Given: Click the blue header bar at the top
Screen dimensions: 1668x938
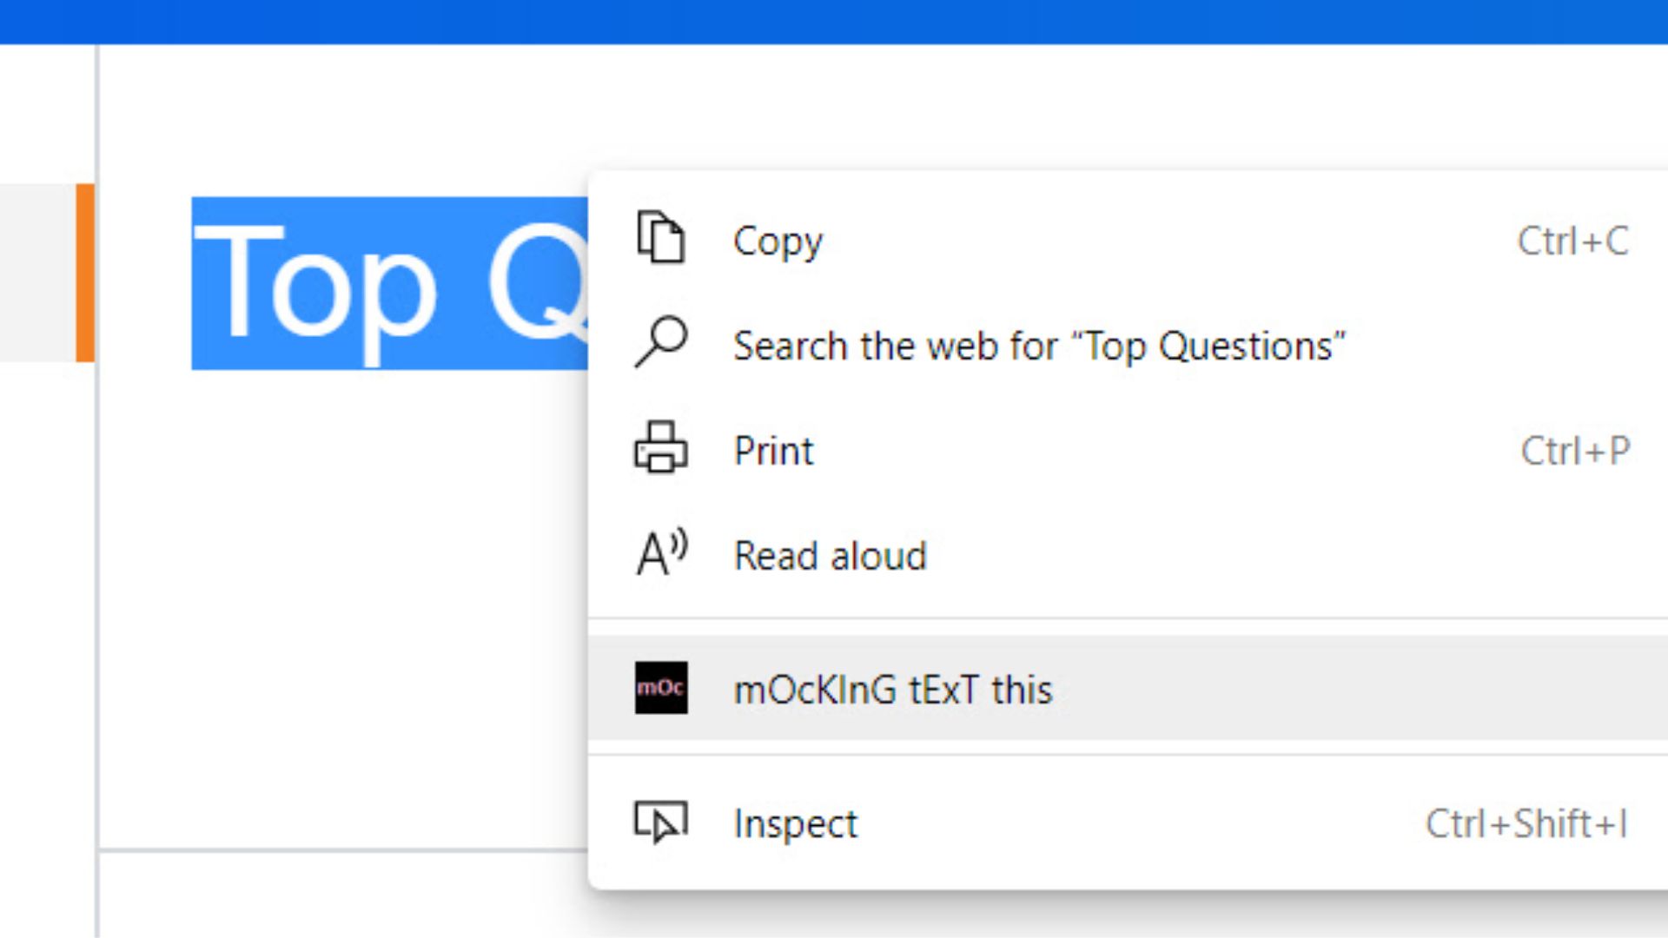Looking at the screenshot, I should [834, 19].
